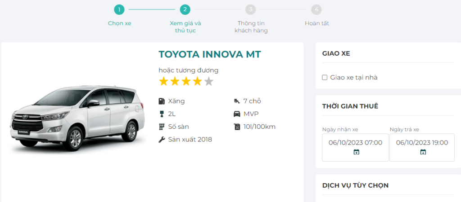This screenshot has width=461, height=202.
Task: Click the gearbox icon beside Số sàn
Action: [x=162, y=127]
